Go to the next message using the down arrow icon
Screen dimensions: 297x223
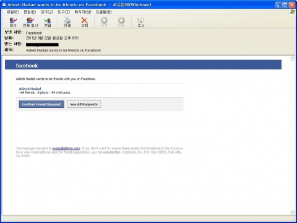tap(121, 22)
